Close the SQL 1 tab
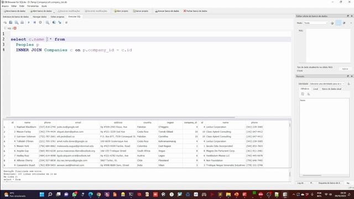354x199 pixels. 15,28
